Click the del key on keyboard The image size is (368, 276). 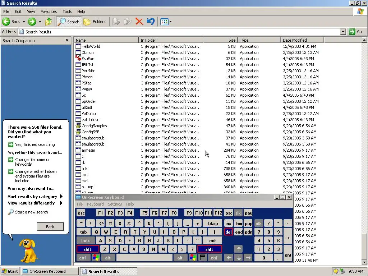point(229,232)
